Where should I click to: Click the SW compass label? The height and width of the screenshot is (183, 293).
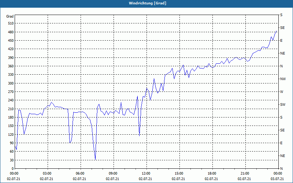(x=283, y=105)
